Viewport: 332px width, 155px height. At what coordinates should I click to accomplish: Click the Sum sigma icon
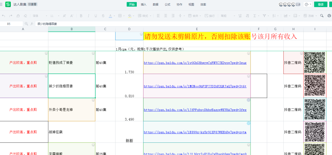tap(255, 16)
